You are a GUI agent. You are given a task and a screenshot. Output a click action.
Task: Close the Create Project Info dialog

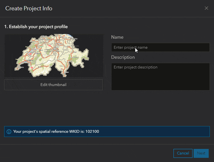click(206, 8)
